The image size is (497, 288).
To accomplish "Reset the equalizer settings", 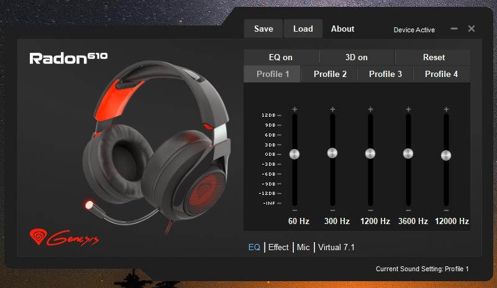I will (434, 57).
